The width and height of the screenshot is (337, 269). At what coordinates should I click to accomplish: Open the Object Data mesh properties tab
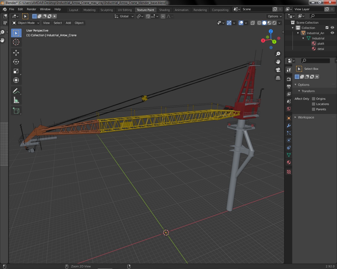tap(289, 155)
